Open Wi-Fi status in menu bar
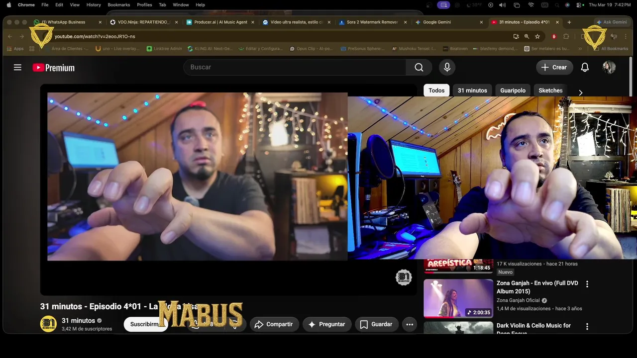Image resolution: width=637 pixels, height=358 pixels. pos(531,4)
